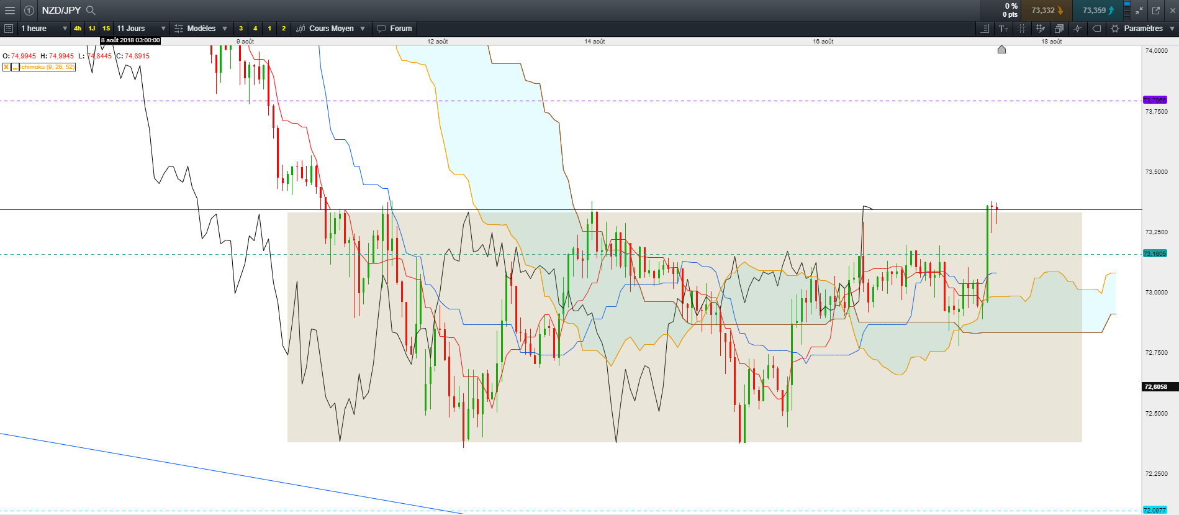The image size is (1179, 515).
Task: Select the cyan 72,0977 price level tag
Action: click(x=1155, y=510)
